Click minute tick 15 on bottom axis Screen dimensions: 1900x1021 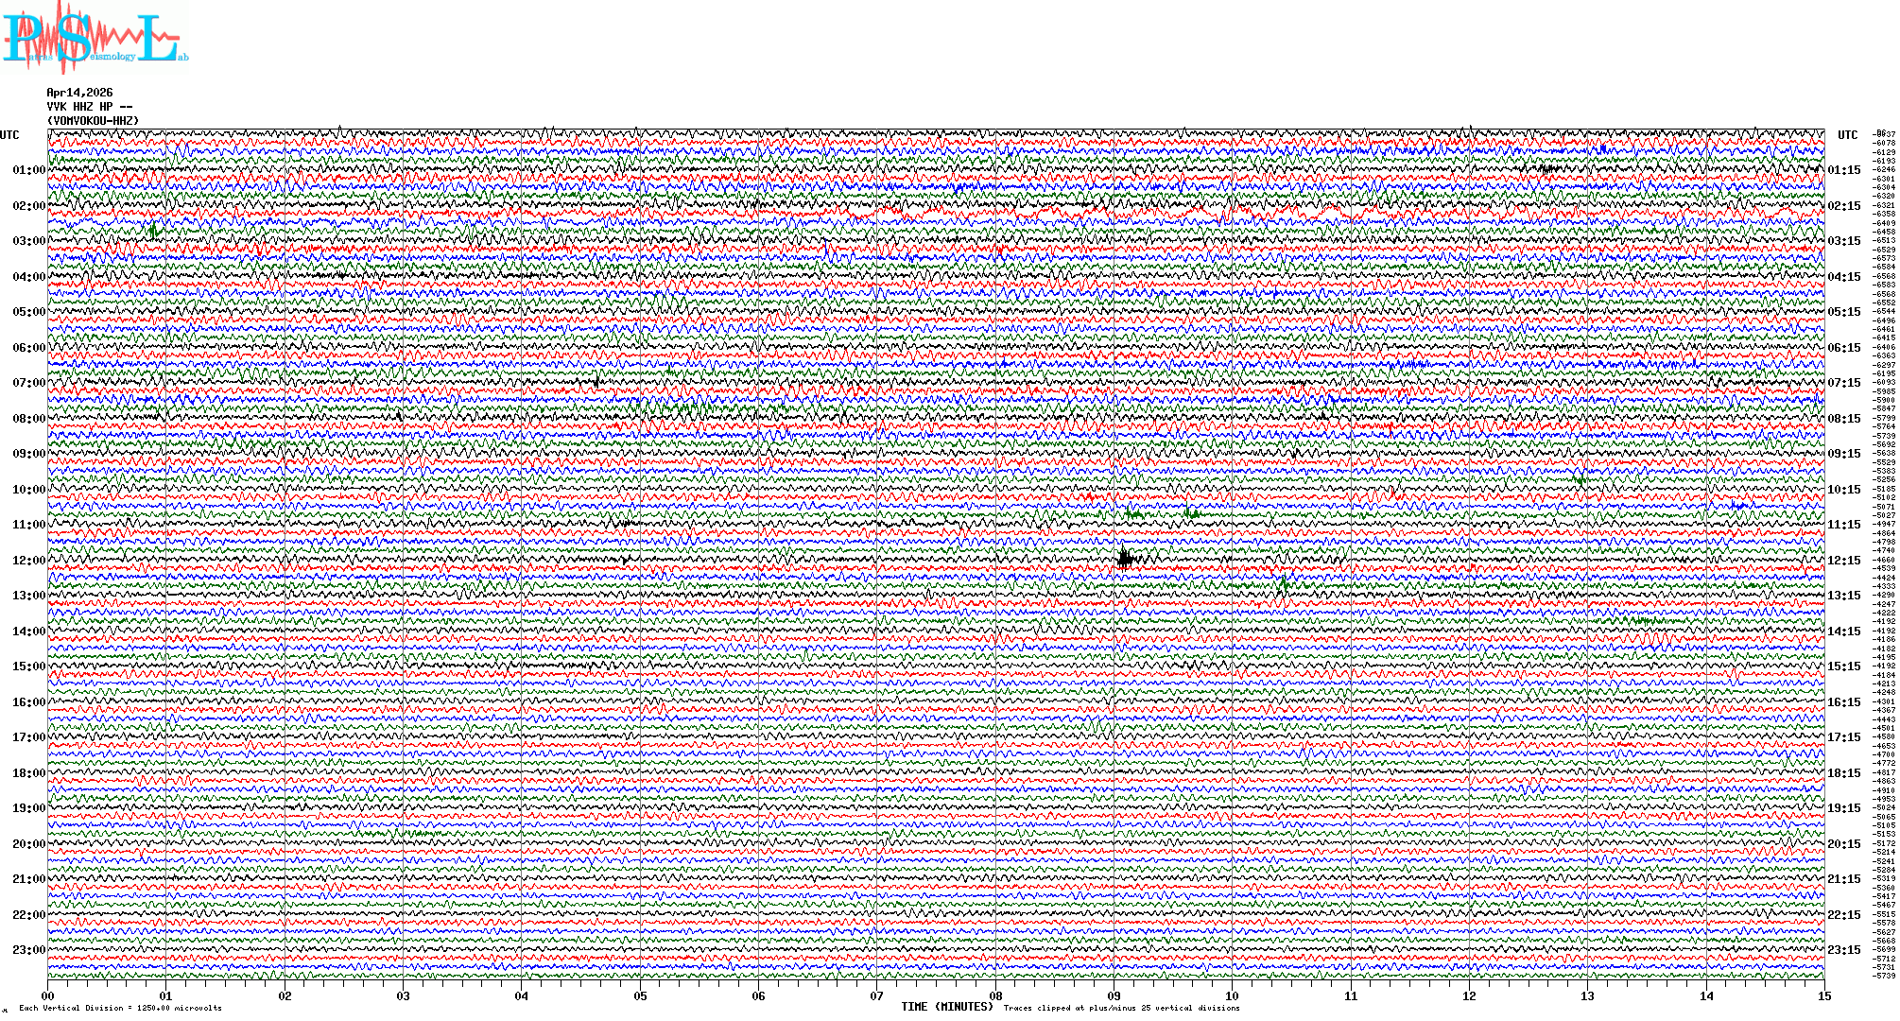(x=1823, y=995)
